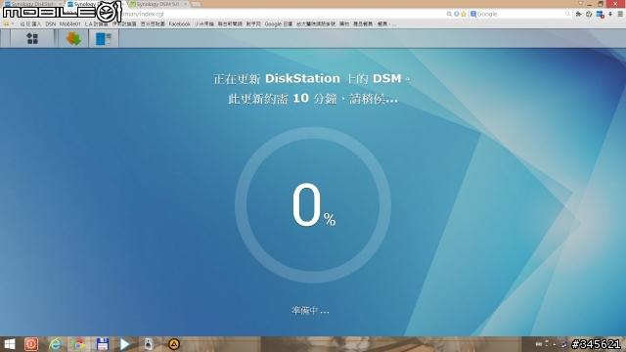Open the browser downloads arrow icon
This screenshot has height=352, width=626.
[610, 14]
